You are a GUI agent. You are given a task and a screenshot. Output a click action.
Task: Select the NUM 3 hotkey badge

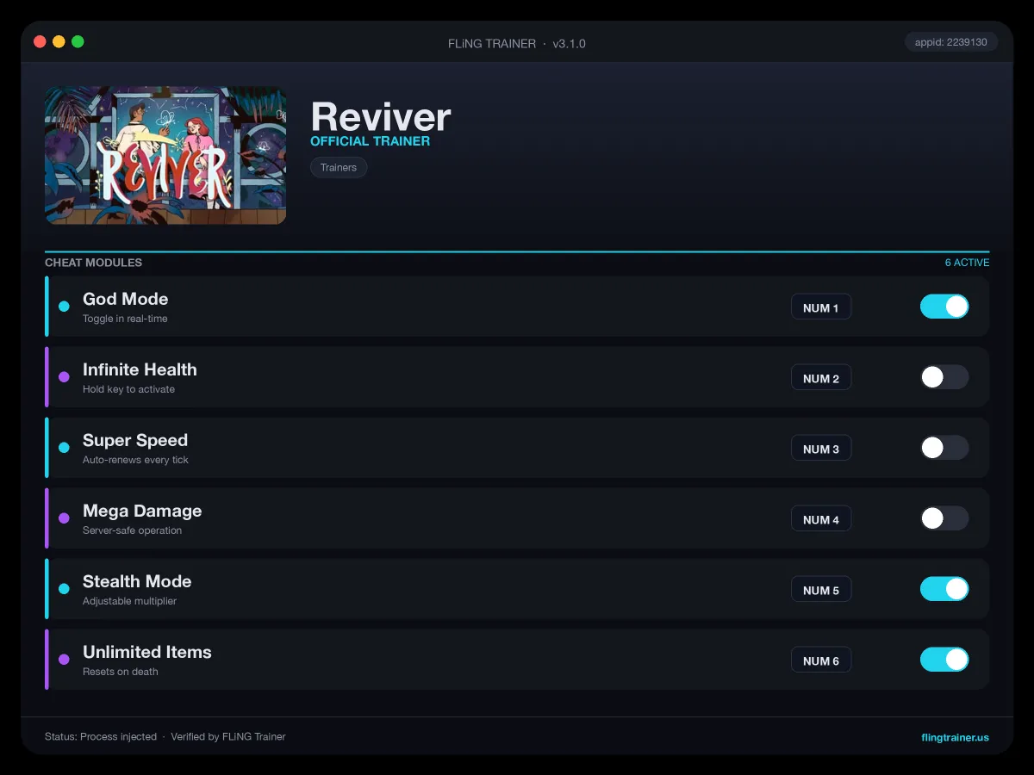pyautogui.click(x=821, y=449)
